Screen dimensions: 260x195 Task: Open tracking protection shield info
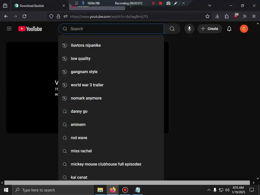pyautogui.click(x=51, y=16)
